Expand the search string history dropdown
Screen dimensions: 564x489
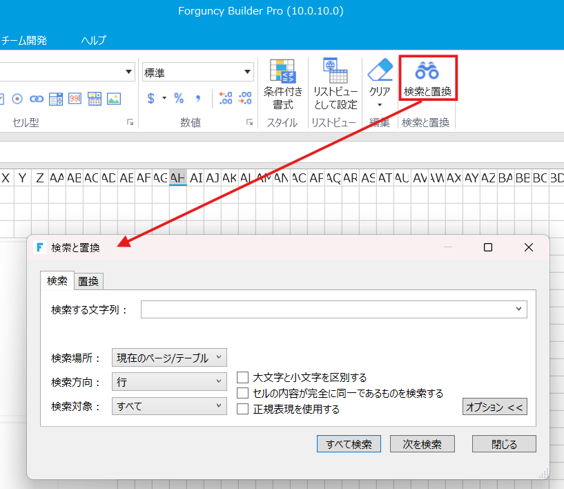point(518,309)
